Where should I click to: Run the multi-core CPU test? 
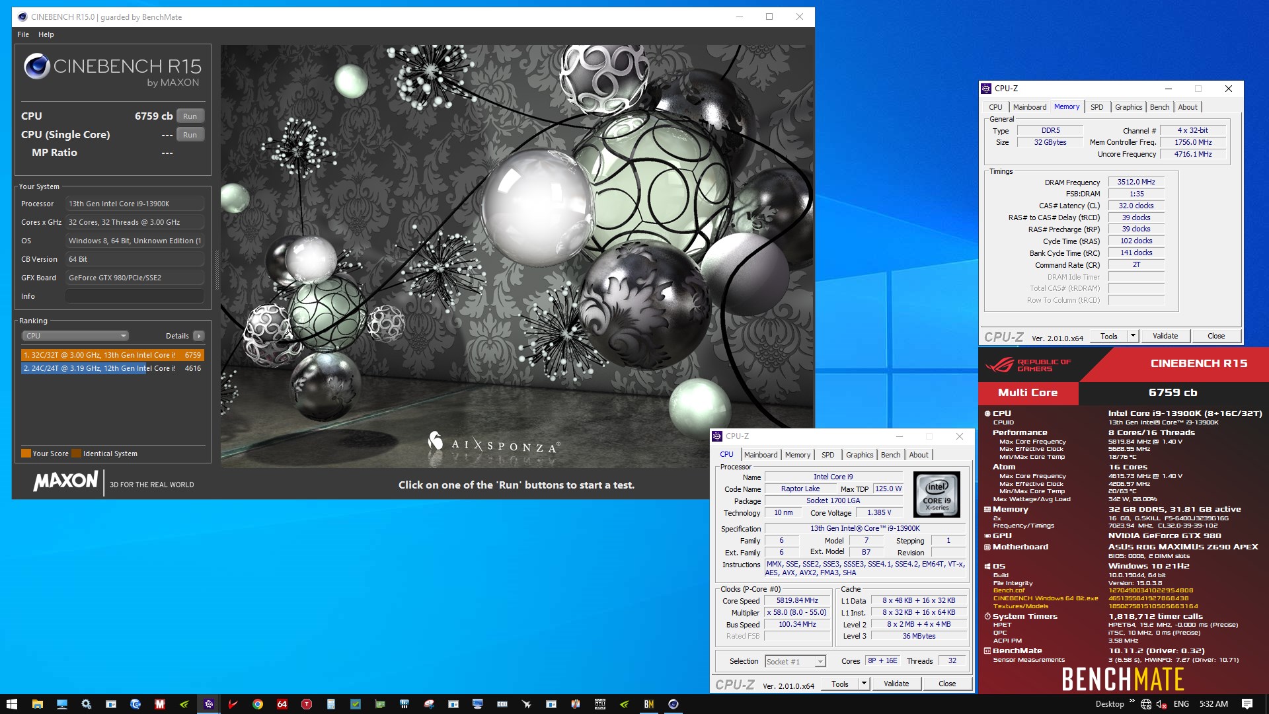point(190,116)
